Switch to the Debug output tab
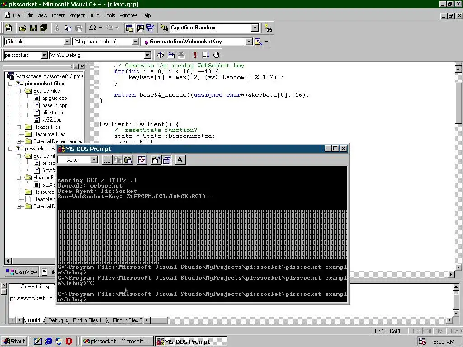 tap(56, 320)
